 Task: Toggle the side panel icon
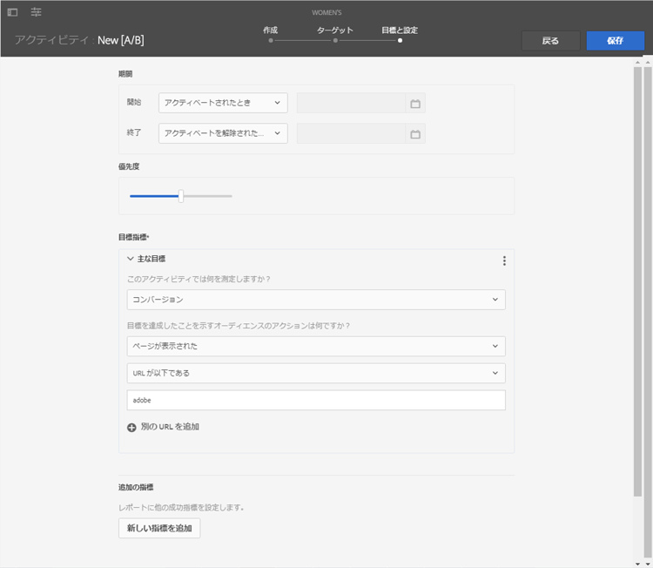pos(12,12)
